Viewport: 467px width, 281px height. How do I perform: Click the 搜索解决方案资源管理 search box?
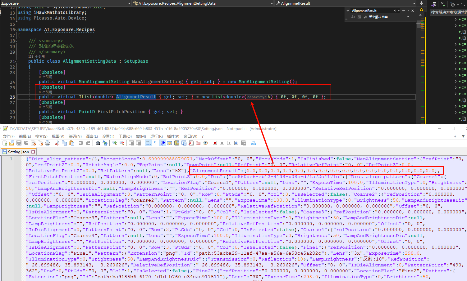pyautogui.click(x=448, y=12)
